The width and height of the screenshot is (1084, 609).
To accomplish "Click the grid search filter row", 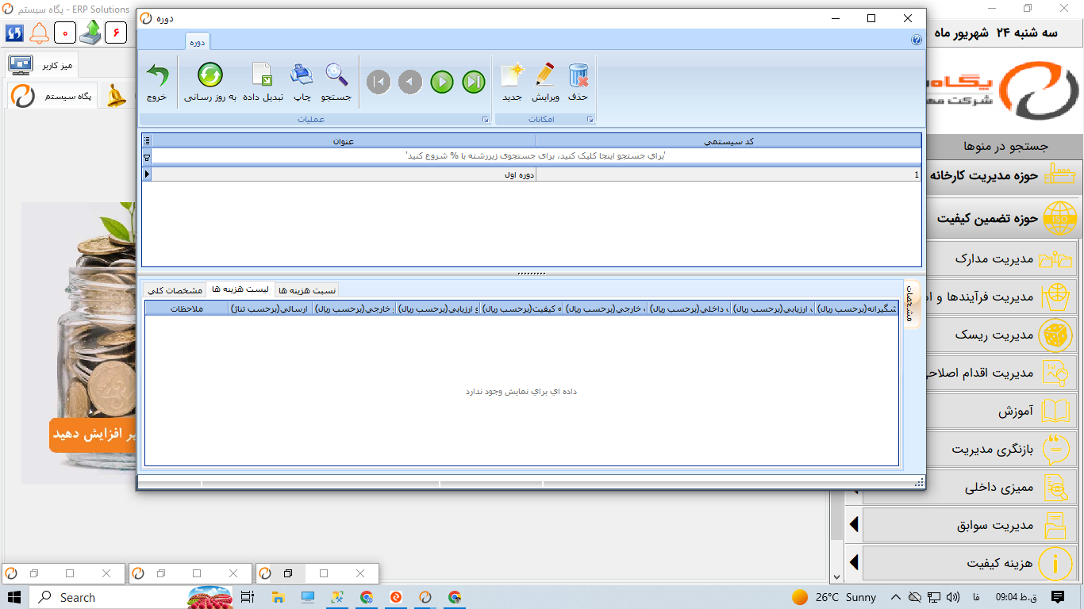I will pyautogui.click(x=536, y=156).
